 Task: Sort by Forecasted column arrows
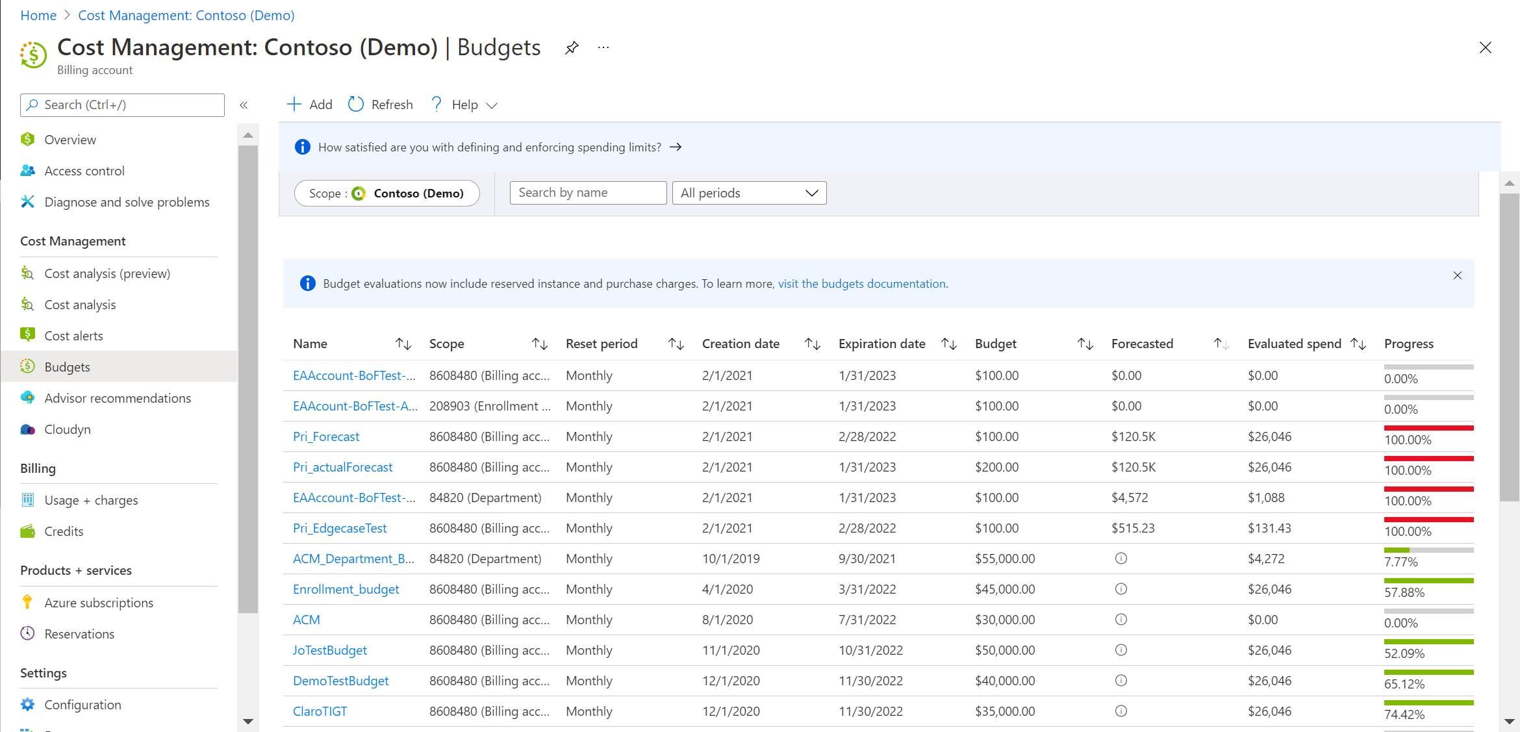(1222, 344)
